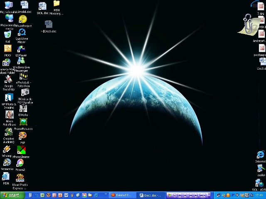Launch Internet Explorer from Quick Launch

pos(96,195)
